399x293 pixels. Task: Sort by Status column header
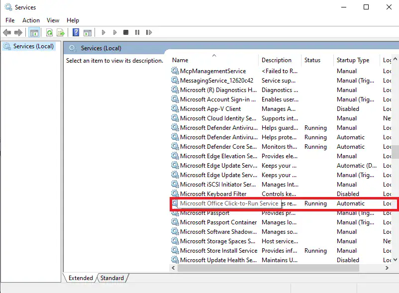click(x=312, y=60)
